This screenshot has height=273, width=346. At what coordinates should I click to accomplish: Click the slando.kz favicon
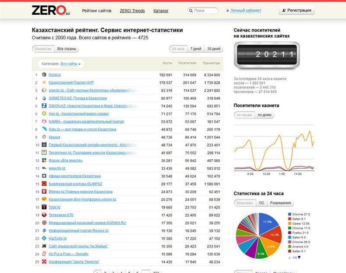[x=44, y=90]
